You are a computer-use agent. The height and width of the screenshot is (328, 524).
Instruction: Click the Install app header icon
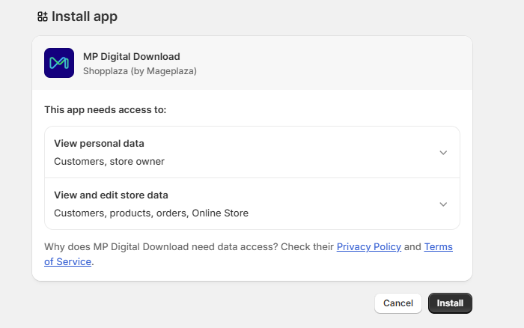(x=42, y=16)
